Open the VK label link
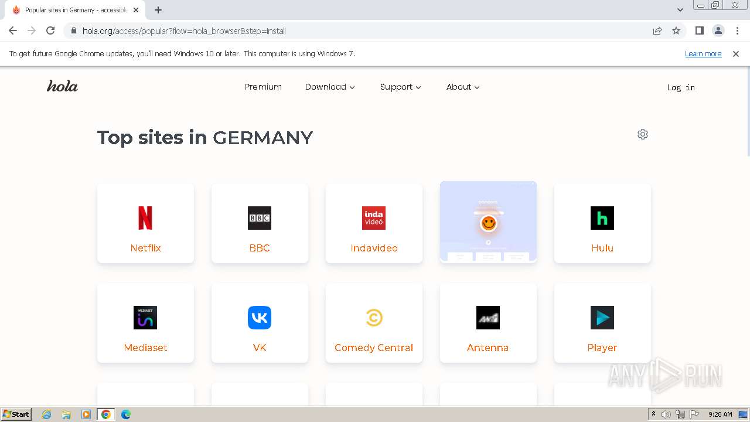The image size is (750, 422). 260,348
